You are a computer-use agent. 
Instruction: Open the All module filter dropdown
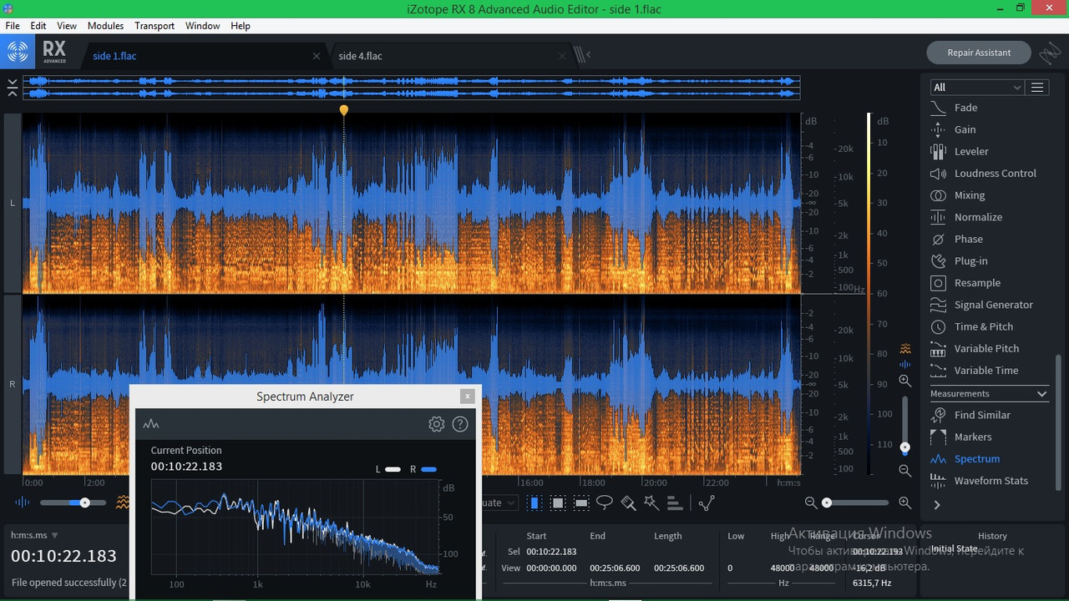tap(977, 87)
